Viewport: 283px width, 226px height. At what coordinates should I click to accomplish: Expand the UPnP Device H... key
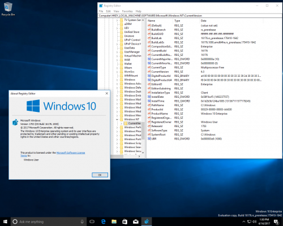(x=117, y=44)
